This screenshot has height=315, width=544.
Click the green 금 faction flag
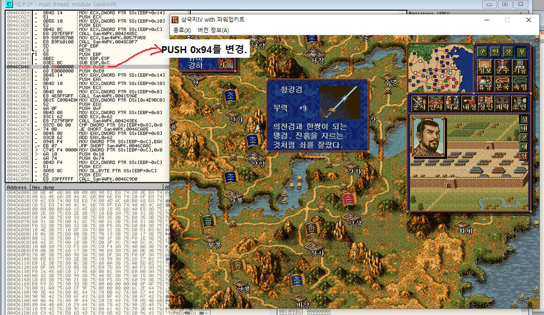pos(209,222)
